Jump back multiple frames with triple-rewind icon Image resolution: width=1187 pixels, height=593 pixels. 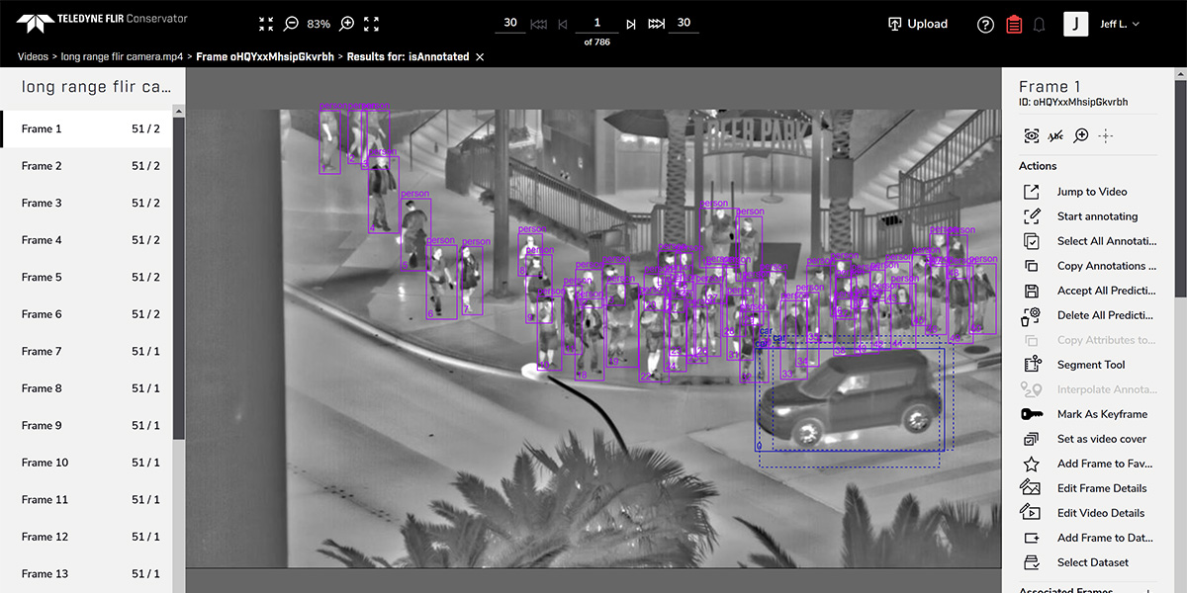(539, 24)
